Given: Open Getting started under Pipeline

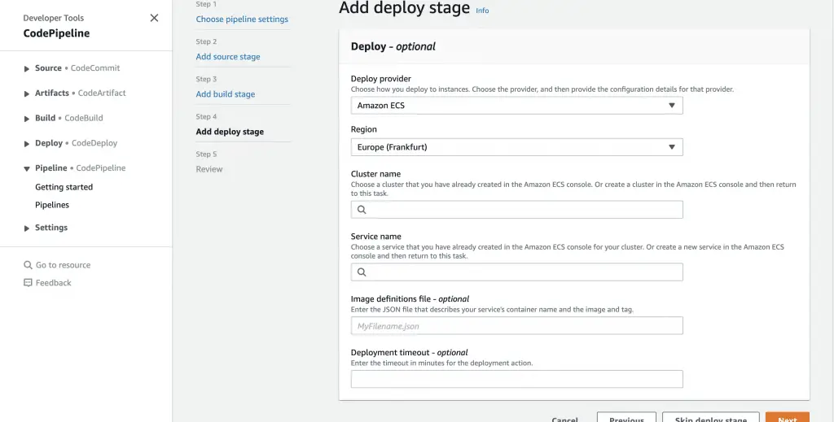Looking at the screenshot, I should point(64,187).
